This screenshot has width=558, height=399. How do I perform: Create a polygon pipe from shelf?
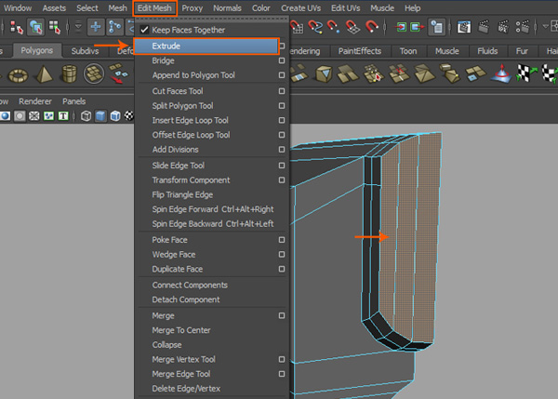[x=69, y=73]
